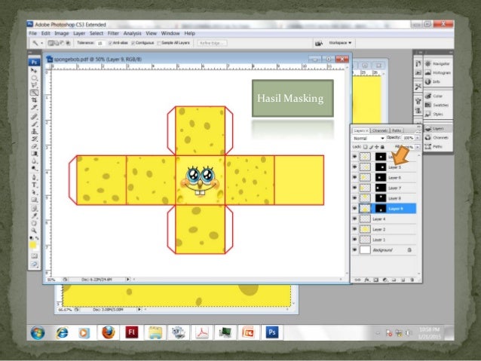Click the Windows Start button
This screenshot has height=361, width=481.
38,333
